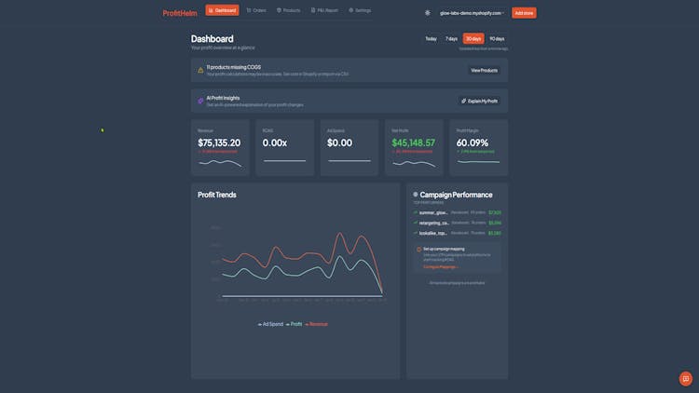Screen dimensions: 699x393
Task: Click the AI Profit Insights purple icon
Action: 200,101
